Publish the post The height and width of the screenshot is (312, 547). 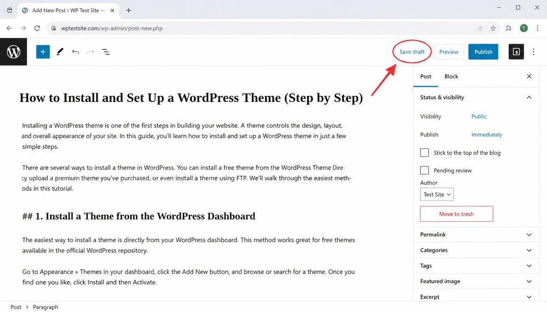tap(483, 52)
